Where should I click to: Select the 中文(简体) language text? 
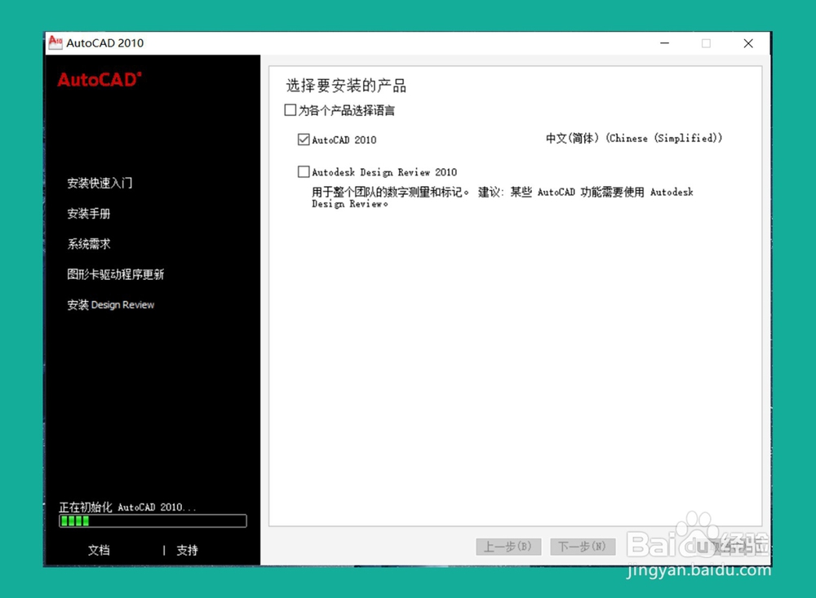pyautogui.click(x=634, y=138)
